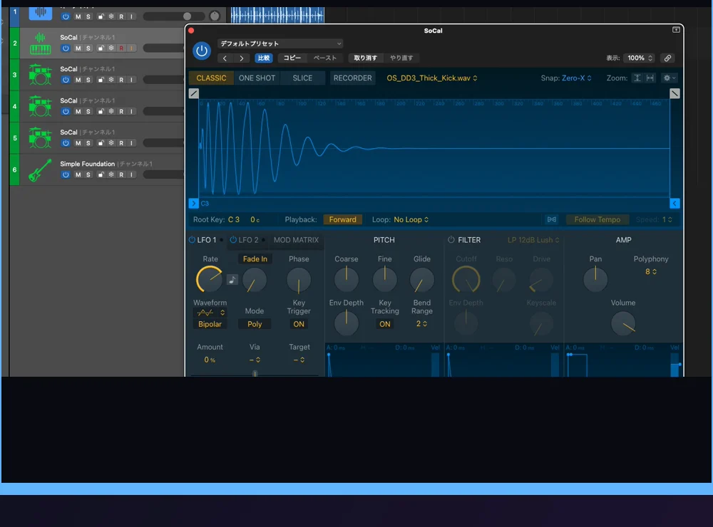713x527 pixels.
Task: Select the blue end marker below waveform
Action: coord(674,204)
